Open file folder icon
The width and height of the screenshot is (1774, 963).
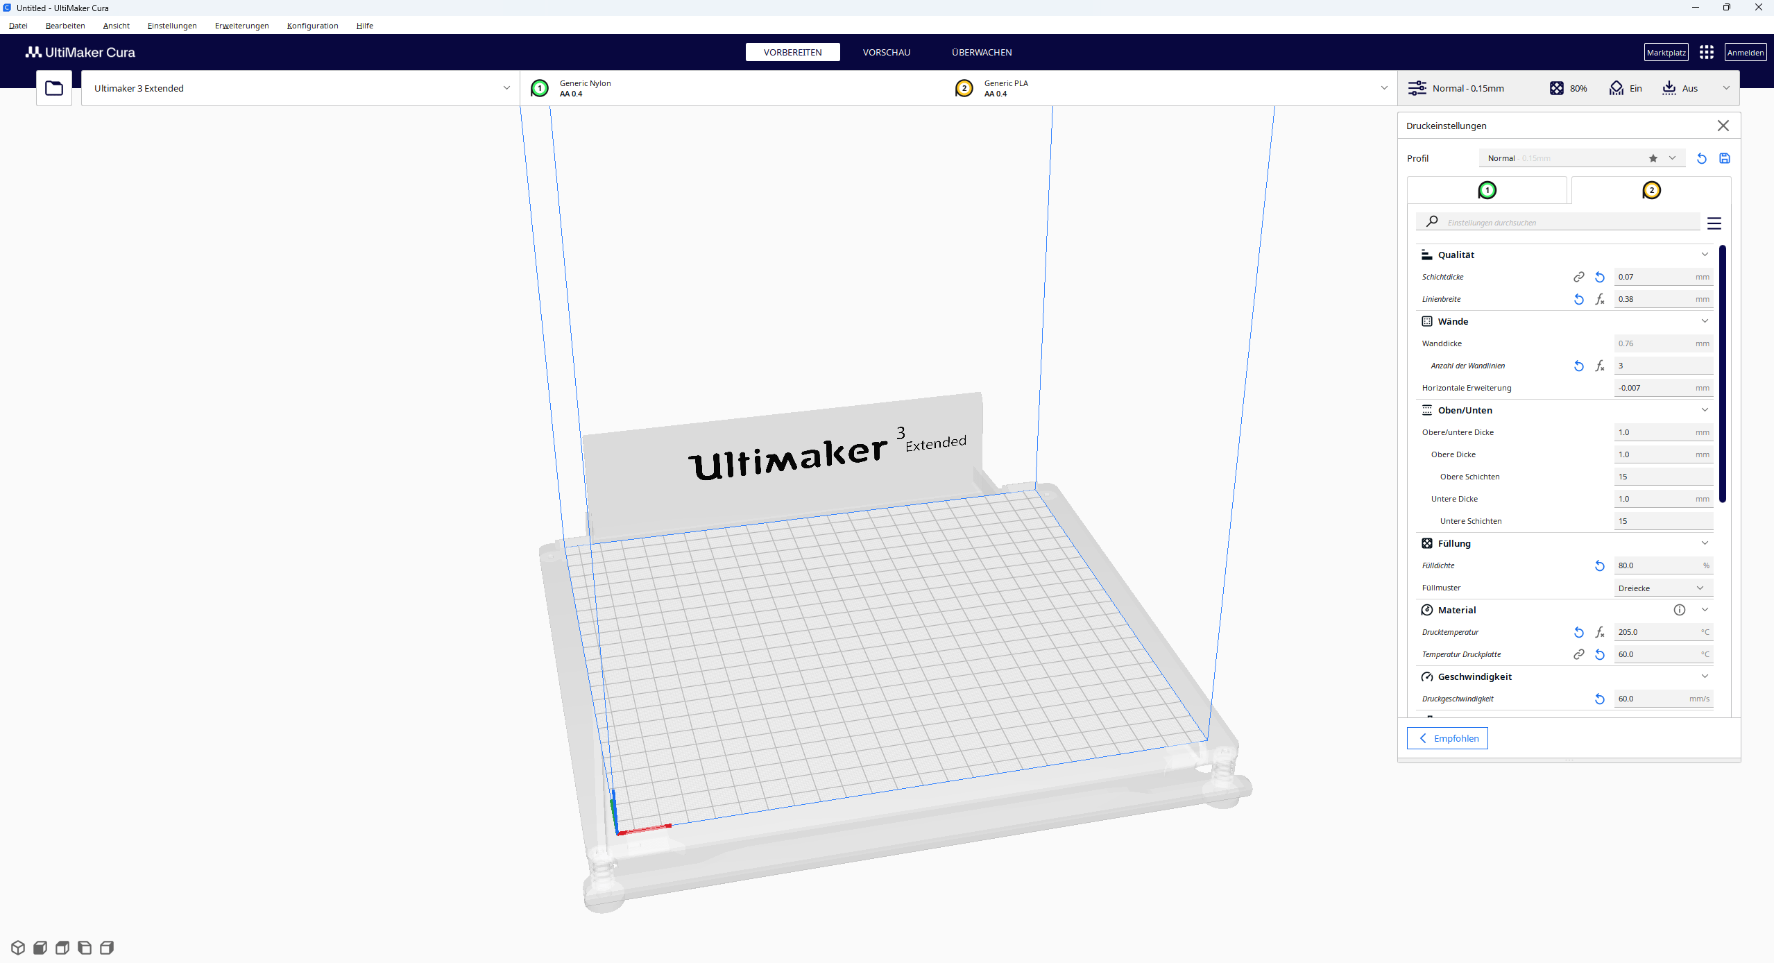tap(54, 88)
